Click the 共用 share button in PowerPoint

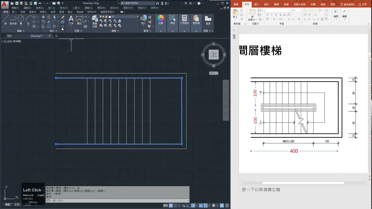coord(362,5)
